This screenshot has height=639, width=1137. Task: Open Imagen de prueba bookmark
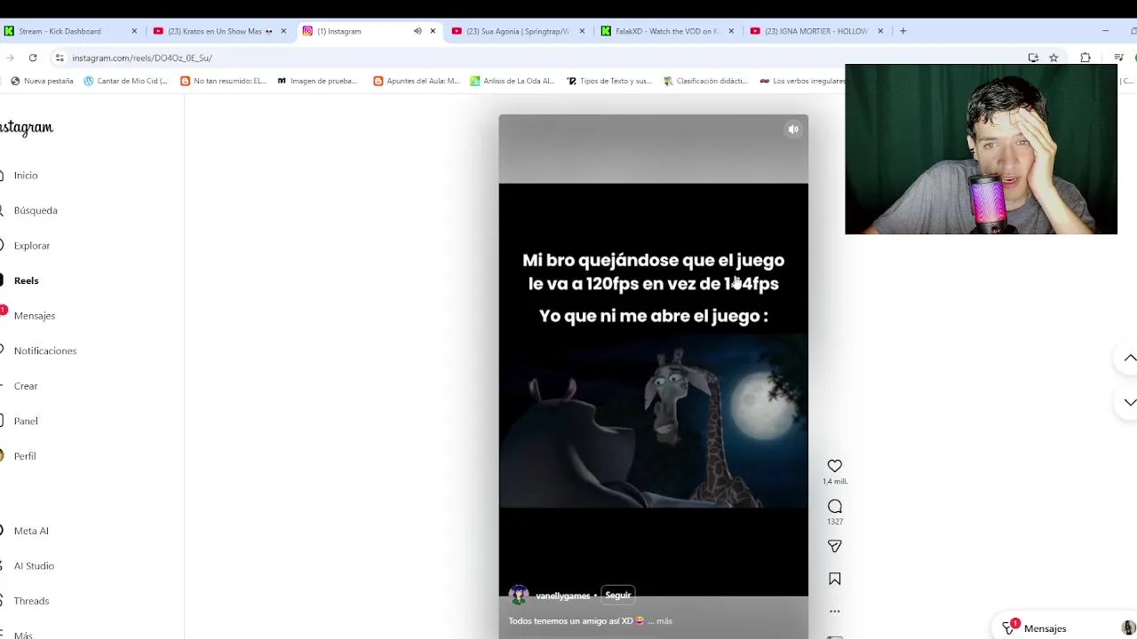click(317, 81)
